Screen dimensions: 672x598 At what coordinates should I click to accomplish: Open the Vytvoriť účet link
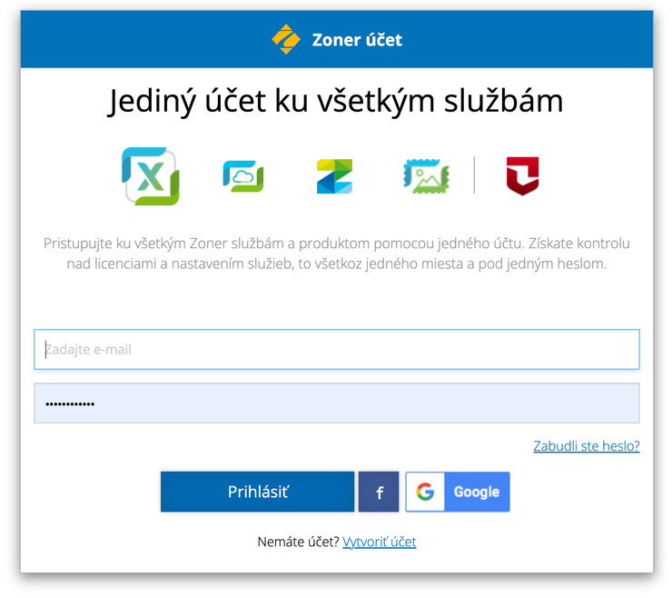(x=380, y=542)
